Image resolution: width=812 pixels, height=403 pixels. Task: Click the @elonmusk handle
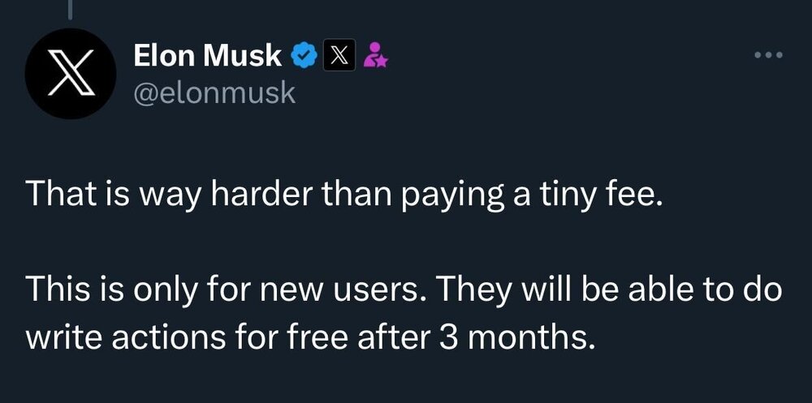pos(214,93)
